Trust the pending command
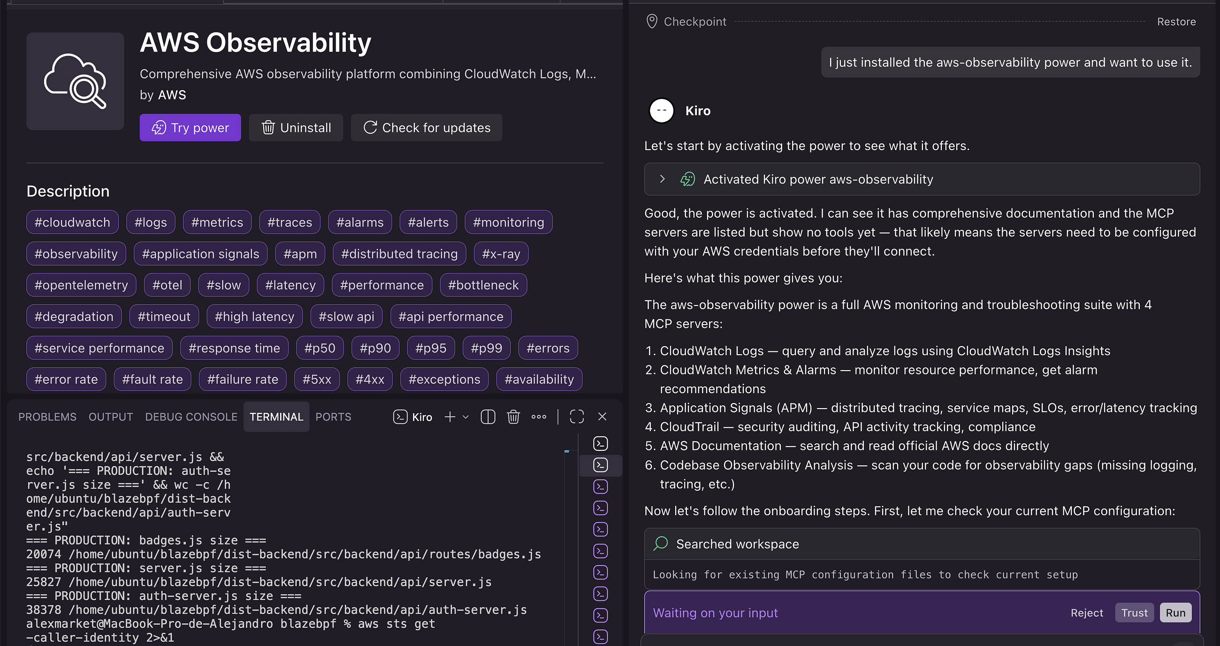 click(1134, 613)
